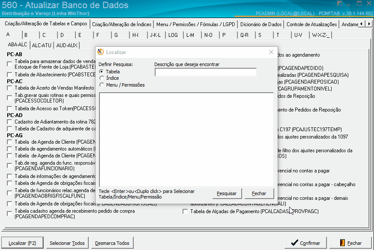The image size is (374, 250).
Task: Open the Dicionário de Dados tab
Action: 261,24
